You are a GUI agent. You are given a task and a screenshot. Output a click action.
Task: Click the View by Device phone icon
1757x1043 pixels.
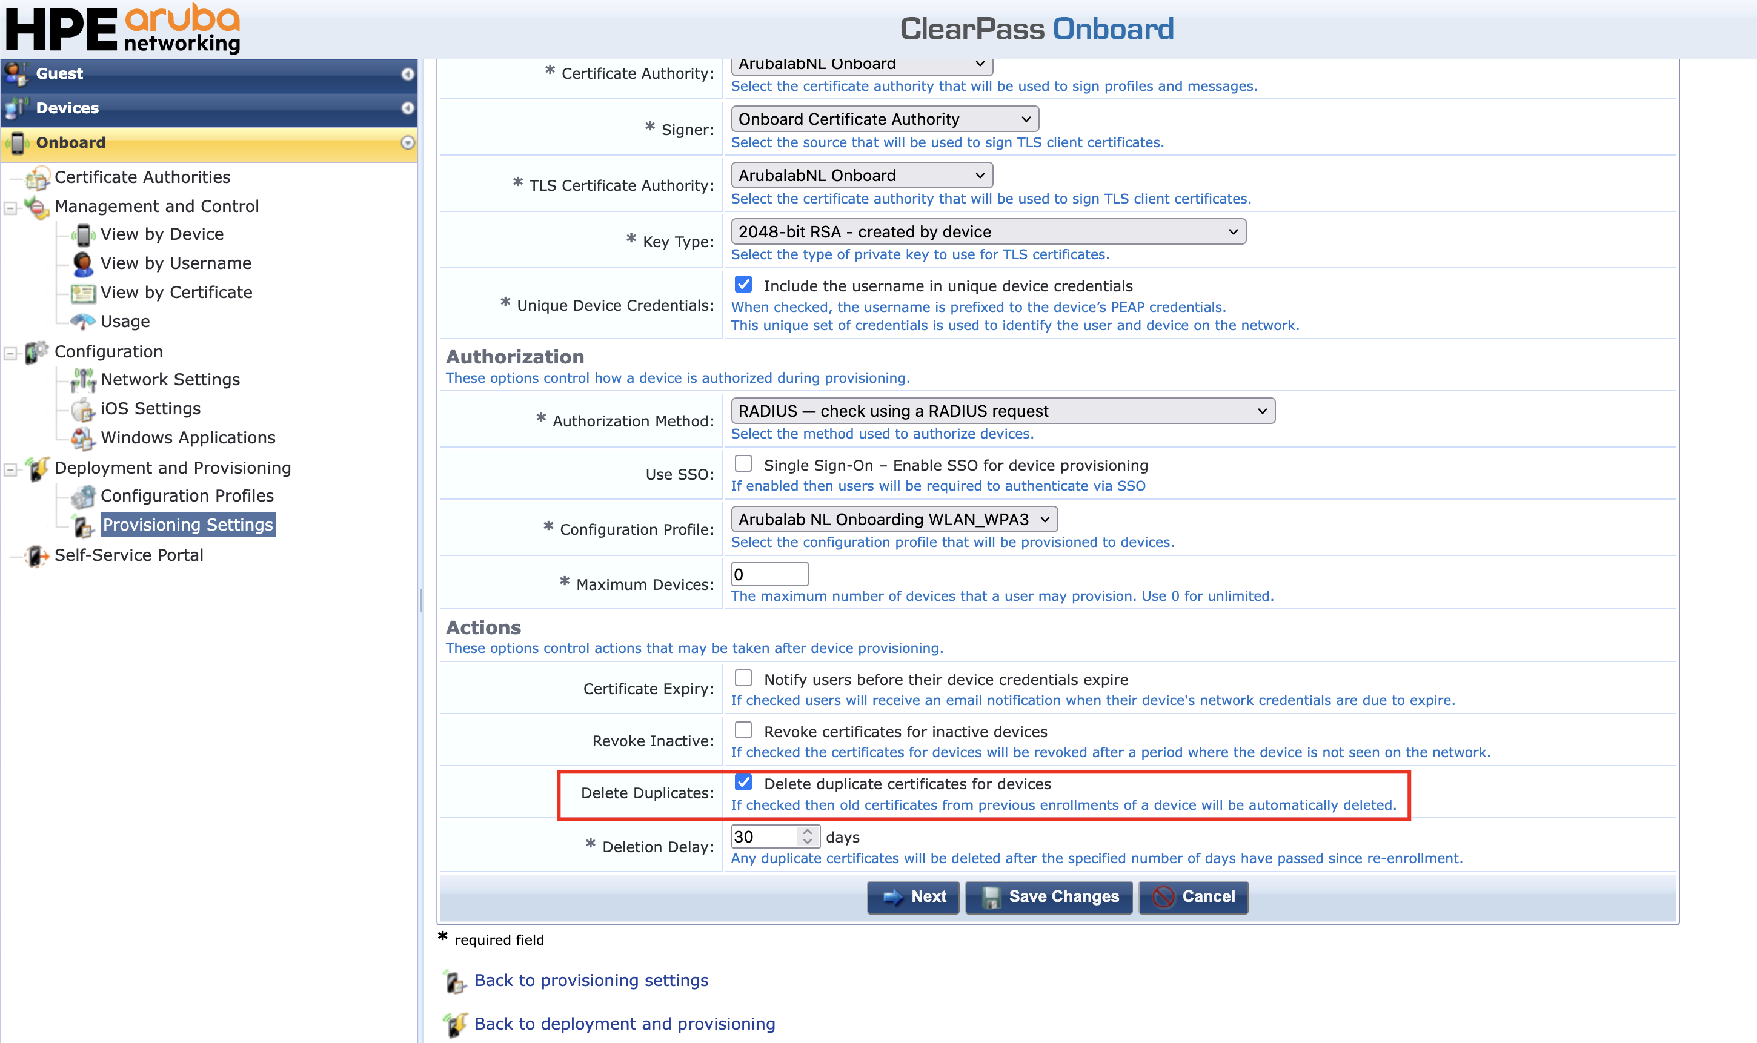[83, 235]
